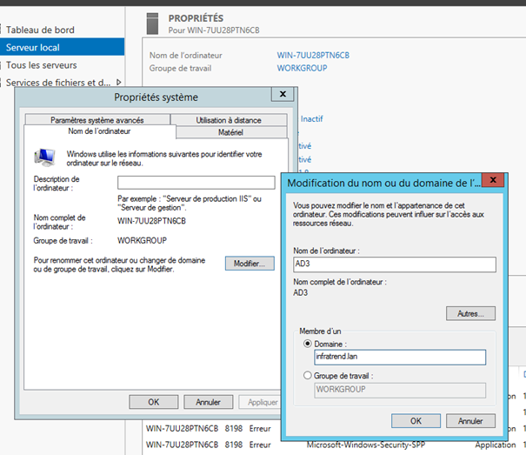The image size is (526, 455).
Task: Click the server icon beside PROPRIÉTÉS header
Action: (153, 23)
